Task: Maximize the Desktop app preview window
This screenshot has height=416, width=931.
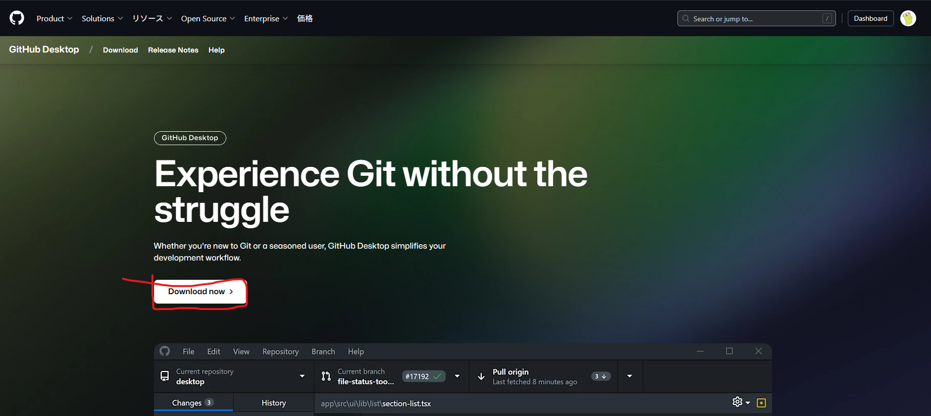Action: pos(729,351)
